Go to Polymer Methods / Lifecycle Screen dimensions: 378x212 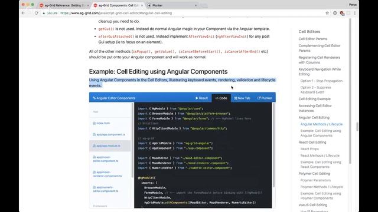321,187
